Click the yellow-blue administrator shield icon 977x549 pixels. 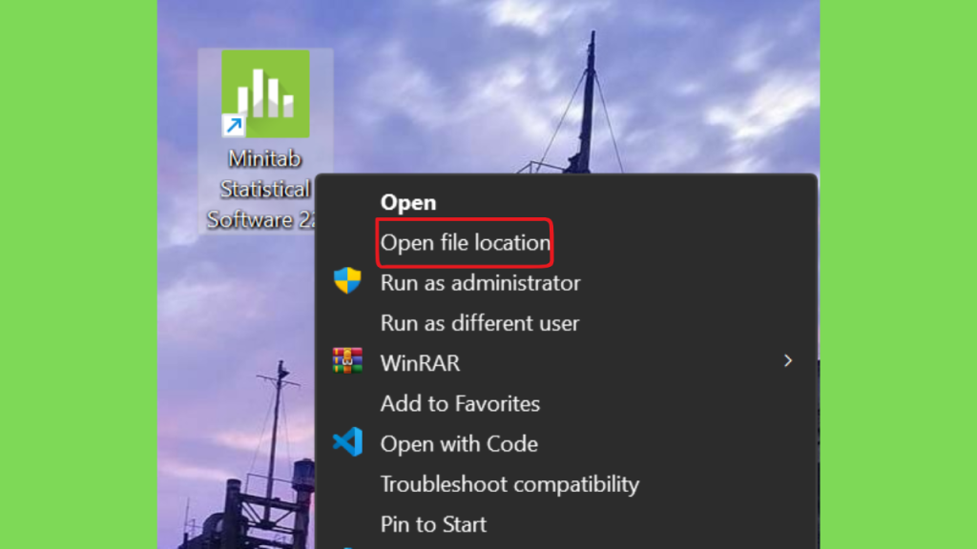pos(347,281)
